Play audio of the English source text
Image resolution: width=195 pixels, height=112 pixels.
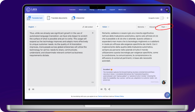pos(33,89)
